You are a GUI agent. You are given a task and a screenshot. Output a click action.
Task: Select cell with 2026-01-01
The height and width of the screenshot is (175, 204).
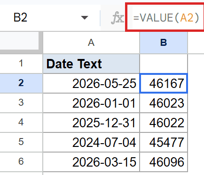tap(91, 103)
